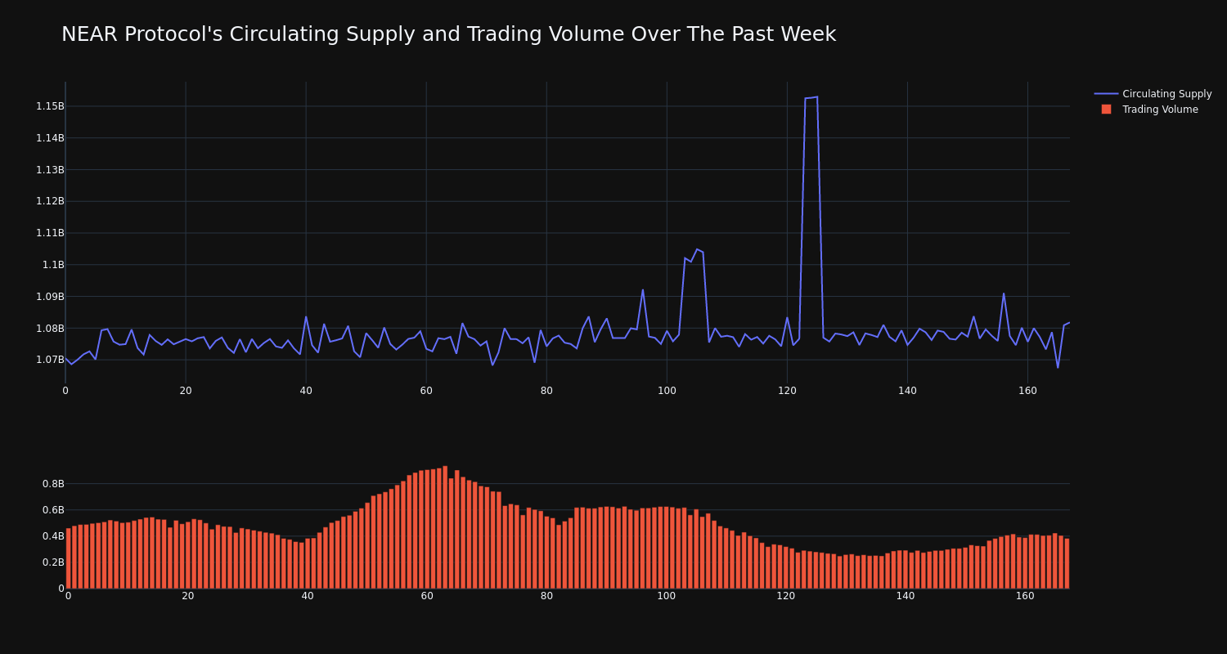Screen dimensions: 1227x654
Task: Click the 1.15B y-axis label
Action: [50, 106]
